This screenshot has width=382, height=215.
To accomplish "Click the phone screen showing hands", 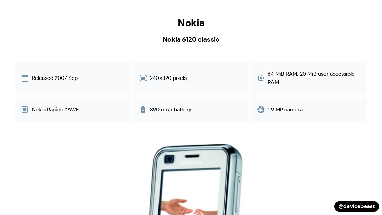I will [190, 192].
